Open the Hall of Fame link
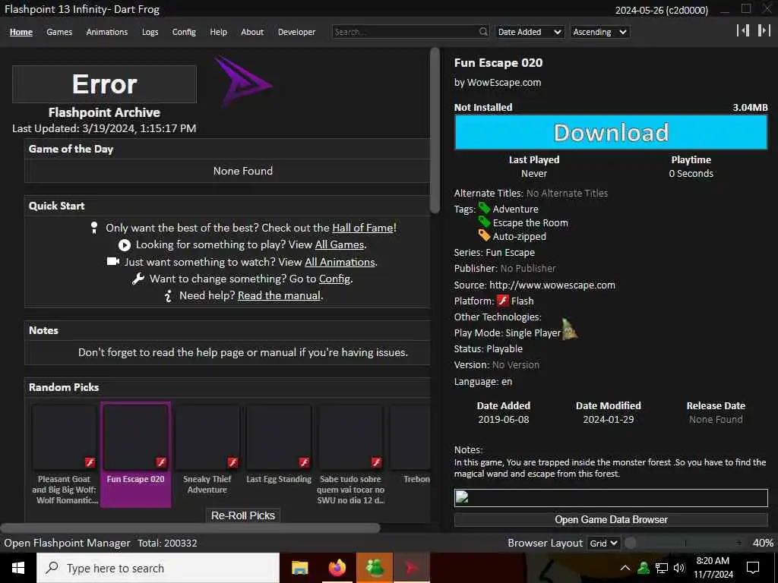This screenshot has width=778, height=583. coord(362,228)
